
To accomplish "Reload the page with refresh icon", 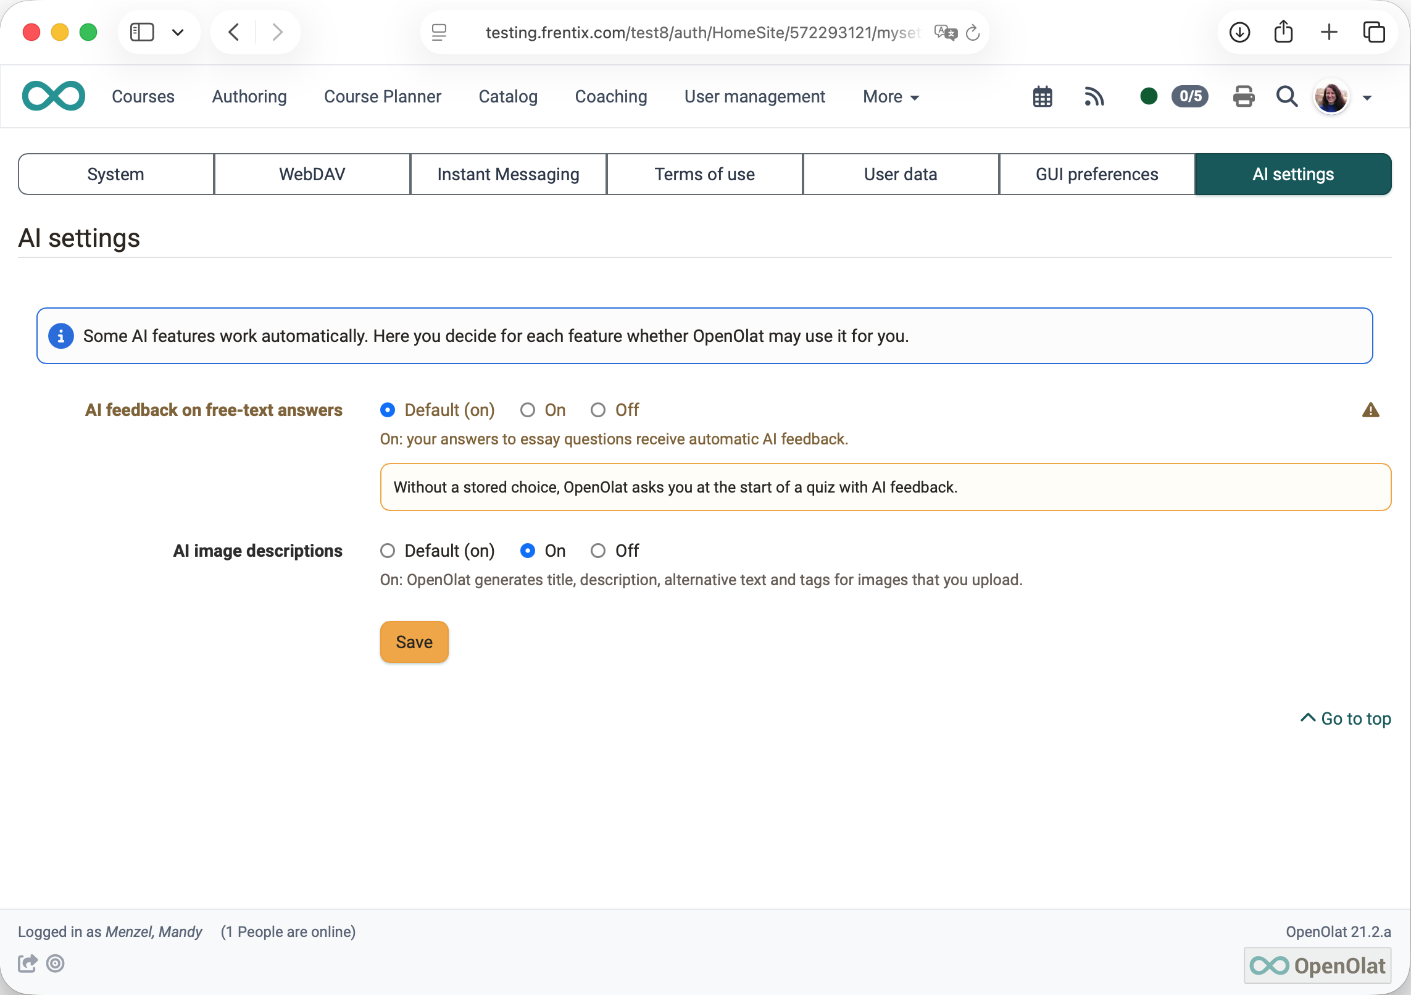I will point(973,33).
